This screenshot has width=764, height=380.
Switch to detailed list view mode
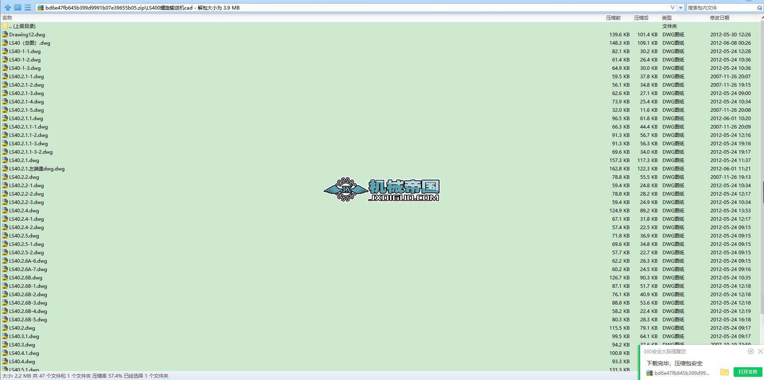coord(28,8)
